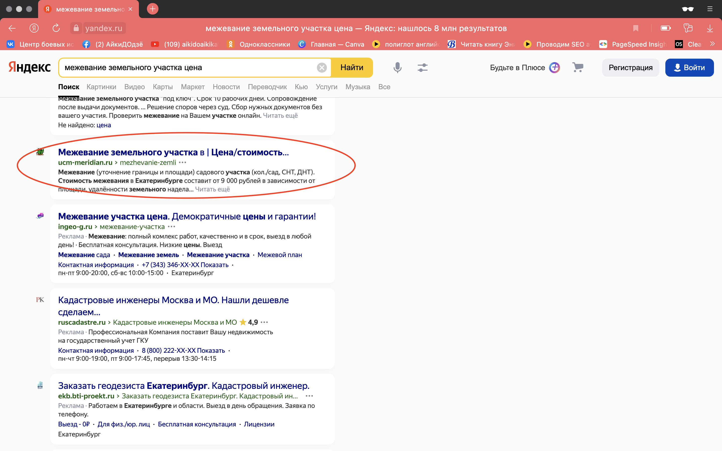Click the lock icon next to yandex.ru
The height and width of the screenshot is (451, 722).
point(76,28)
